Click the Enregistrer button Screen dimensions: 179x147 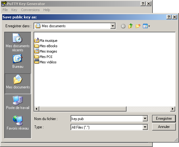tap(164, 118)
